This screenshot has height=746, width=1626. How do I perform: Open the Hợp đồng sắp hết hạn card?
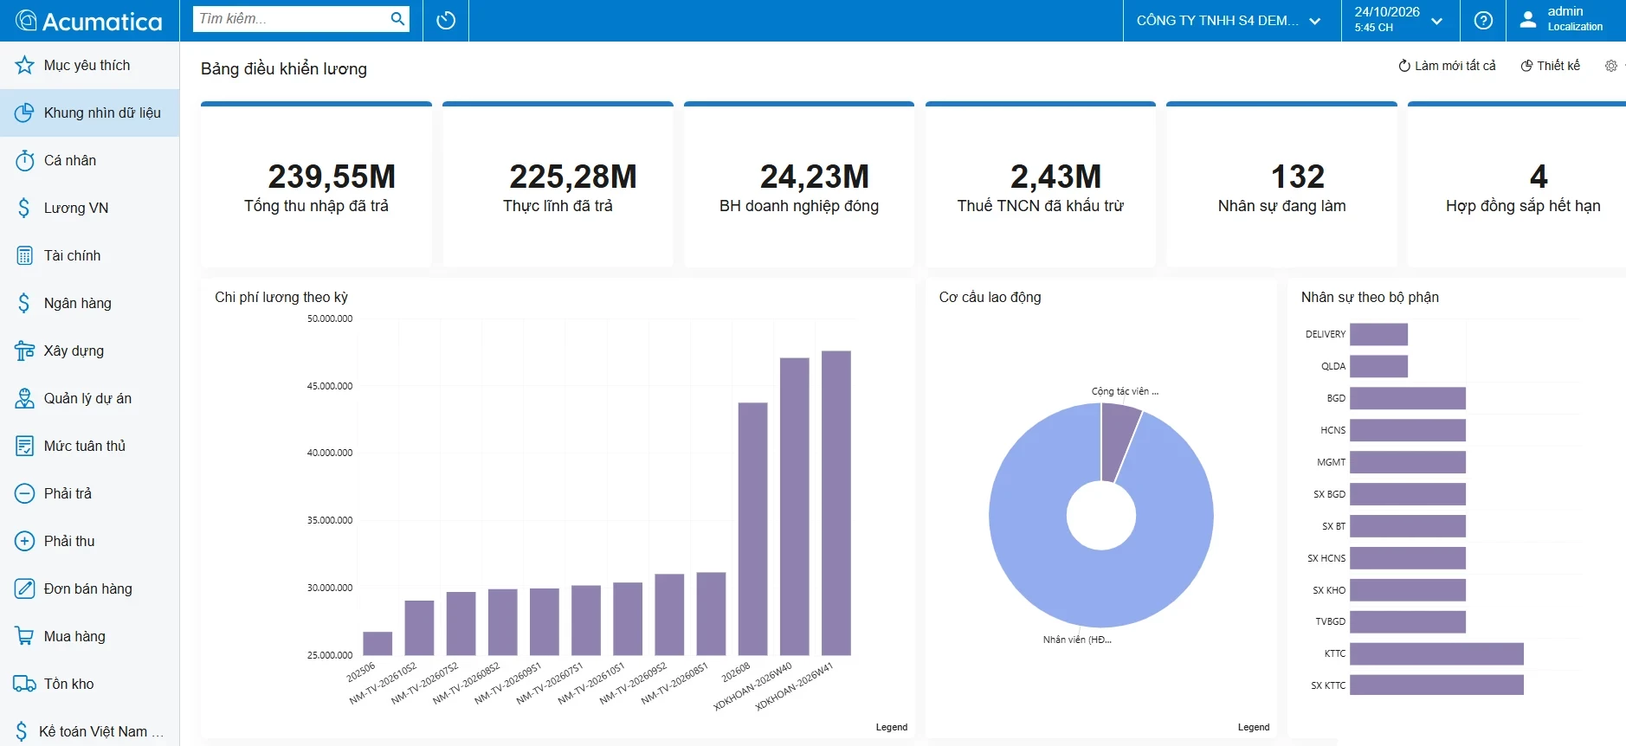1518,184
